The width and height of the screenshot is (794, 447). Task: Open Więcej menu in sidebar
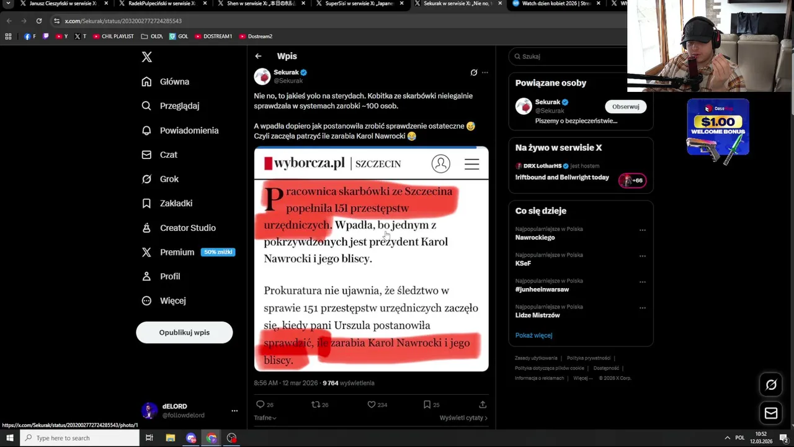tap(163, 300)
